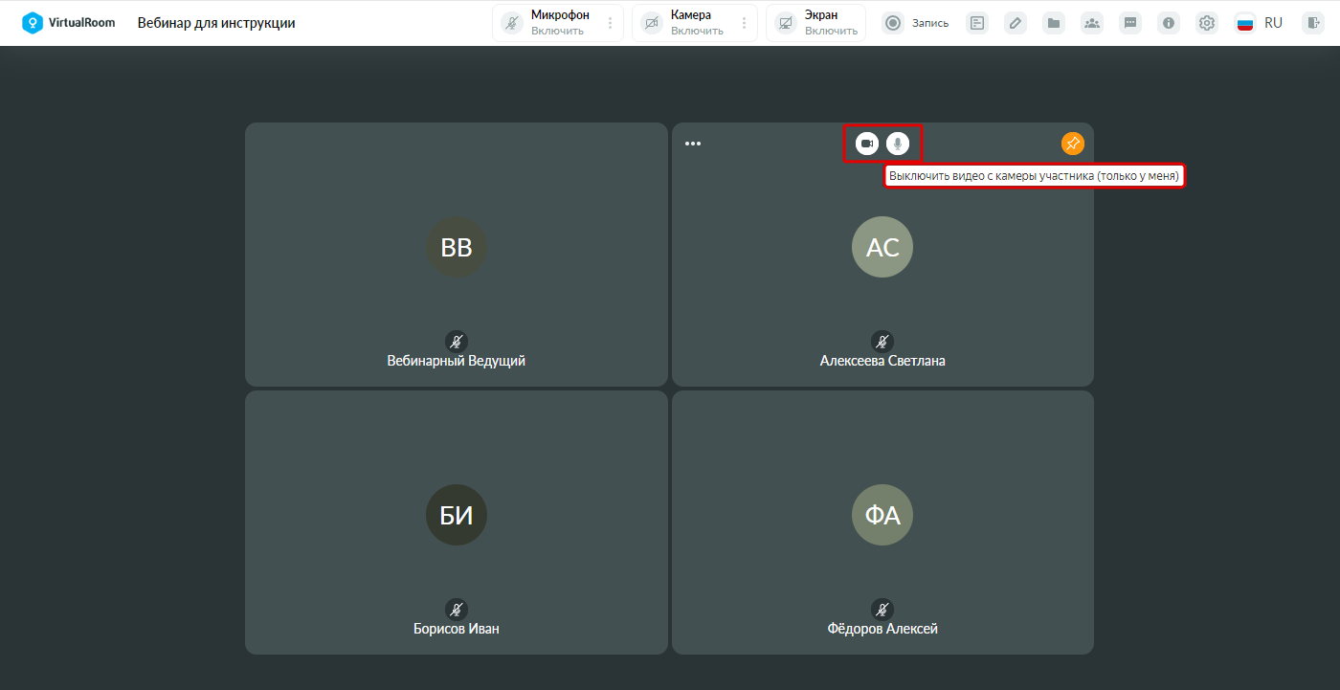Click the muted mic icon of Борисов Иван
The image size is (1340, 690).
point(457,609)
